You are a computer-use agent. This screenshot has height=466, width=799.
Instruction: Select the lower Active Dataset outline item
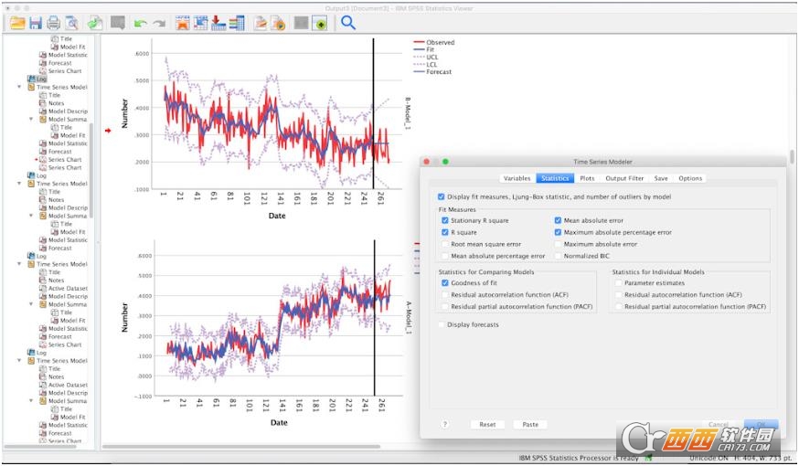(63, 385)
